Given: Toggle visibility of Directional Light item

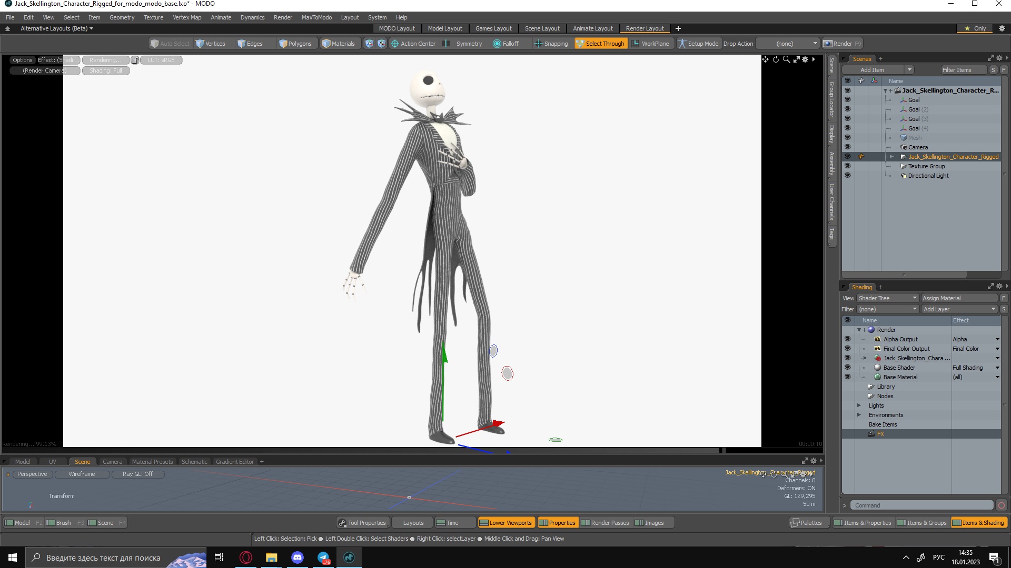Looking at the screenshot, I should tap(848, 176).
